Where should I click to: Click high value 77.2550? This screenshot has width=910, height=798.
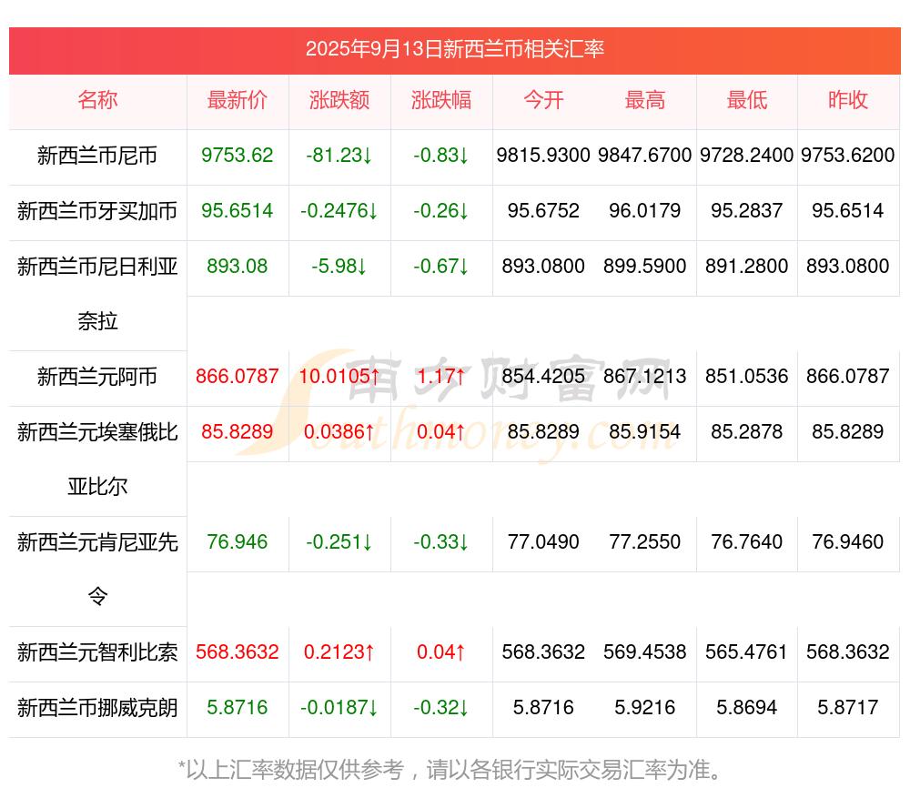tap(645, 541)
